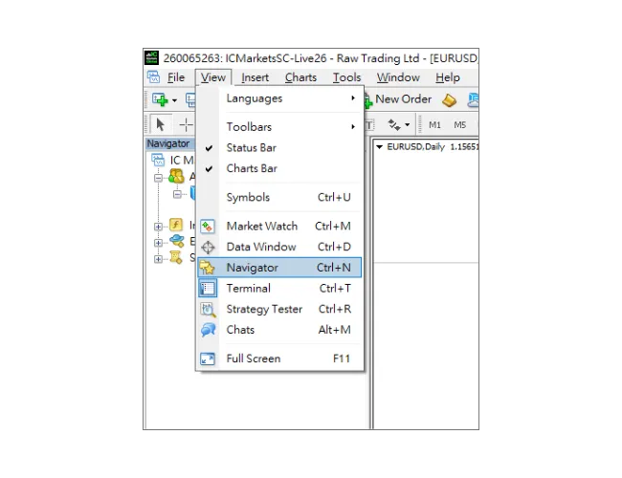Open Data Window from the View menu
This screenshot has width=622, height=478.
point(260,247)
